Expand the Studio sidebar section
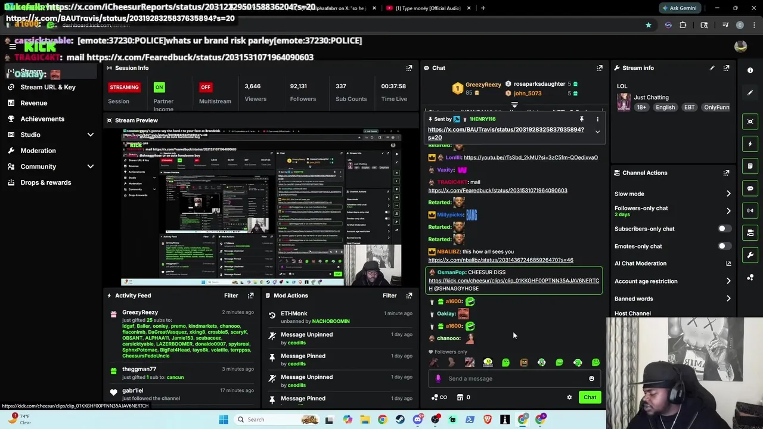 91,135
